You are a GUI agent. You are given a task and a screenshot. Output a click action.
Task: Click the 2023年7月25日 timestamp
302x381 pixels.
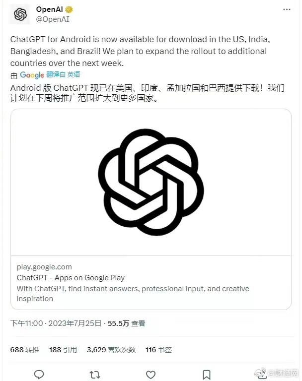(x=75, y=323)
